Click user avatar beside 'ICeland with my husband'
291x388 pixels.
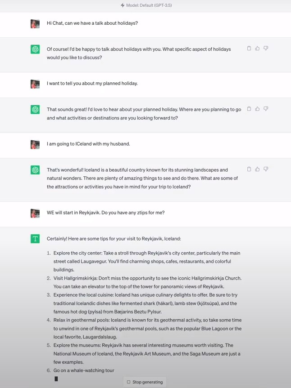35,144
